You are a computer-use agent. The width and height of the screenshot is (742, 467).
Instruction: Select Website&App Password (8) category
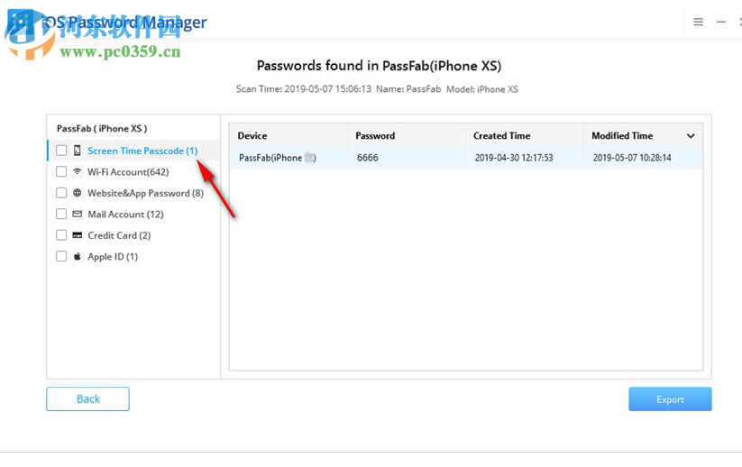[x=146, y=193]
